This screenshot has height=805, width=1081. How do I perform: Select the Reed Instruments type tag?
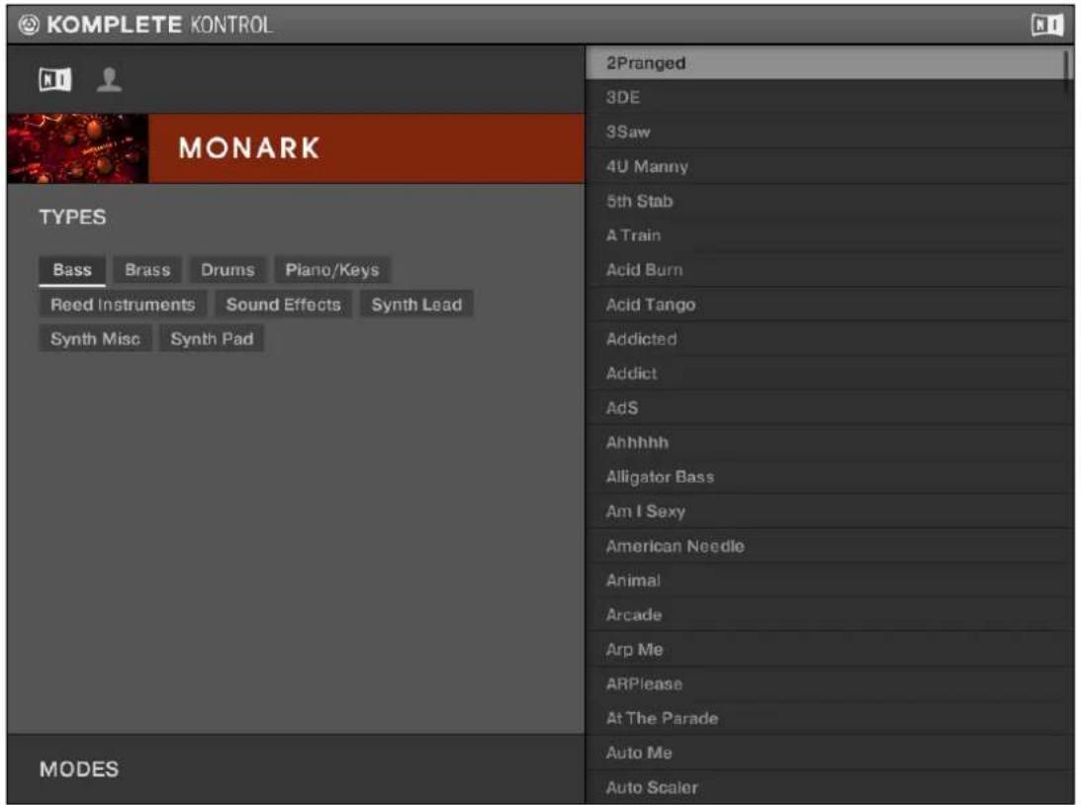pyautogui.click(x=123, y=305)
